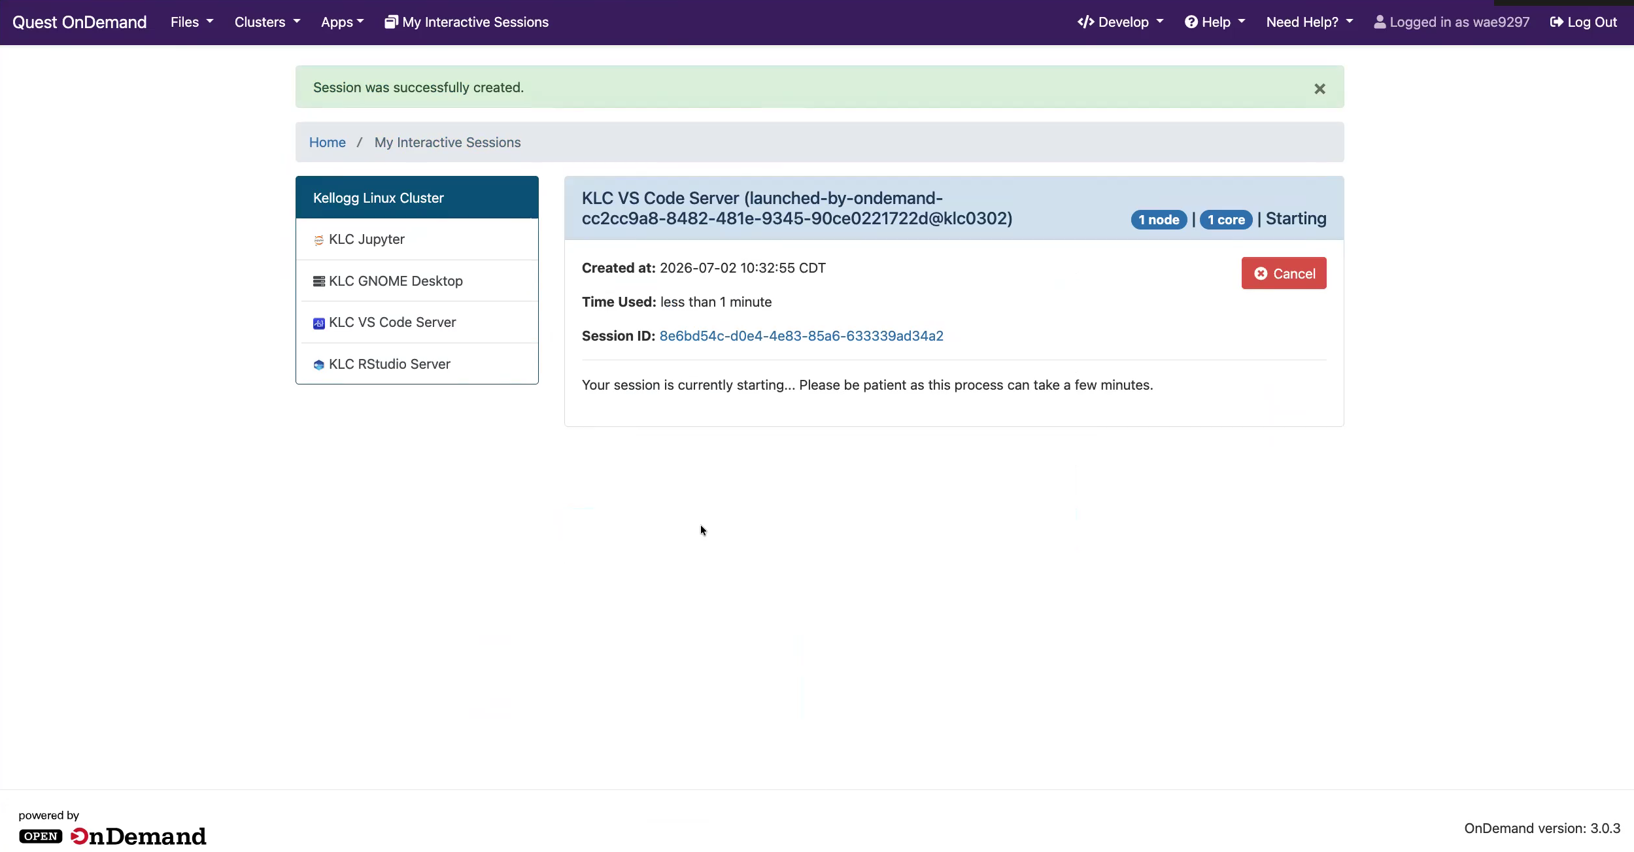Select Logged in as wae9297
1634x852 pixels.
tap(1452, 22)
